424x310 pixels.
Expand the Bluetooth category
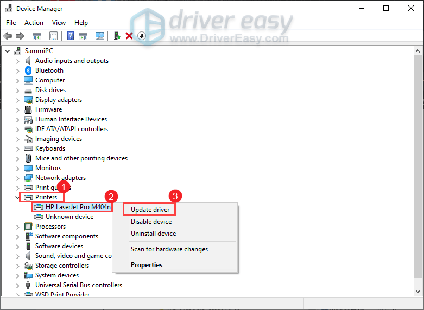18,71
